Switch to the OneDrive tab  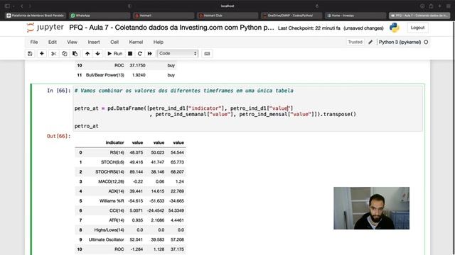[x=291, y=16]
